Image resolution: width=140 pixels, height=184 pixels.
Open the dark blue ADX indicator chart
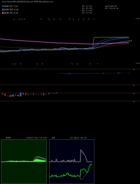coord(72,162)
